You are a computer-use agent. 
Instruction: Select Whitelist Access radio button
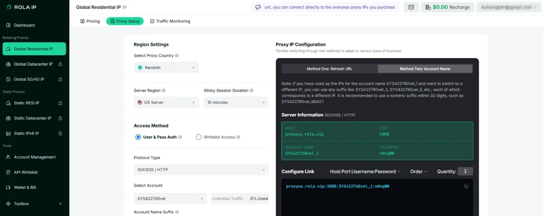199,137
